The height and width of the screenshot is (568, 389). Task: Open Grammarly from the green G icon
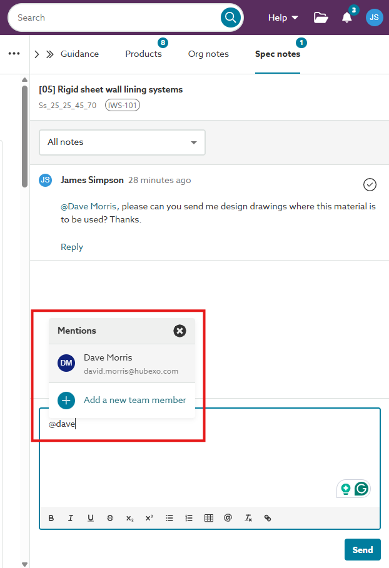pos(361,489)
